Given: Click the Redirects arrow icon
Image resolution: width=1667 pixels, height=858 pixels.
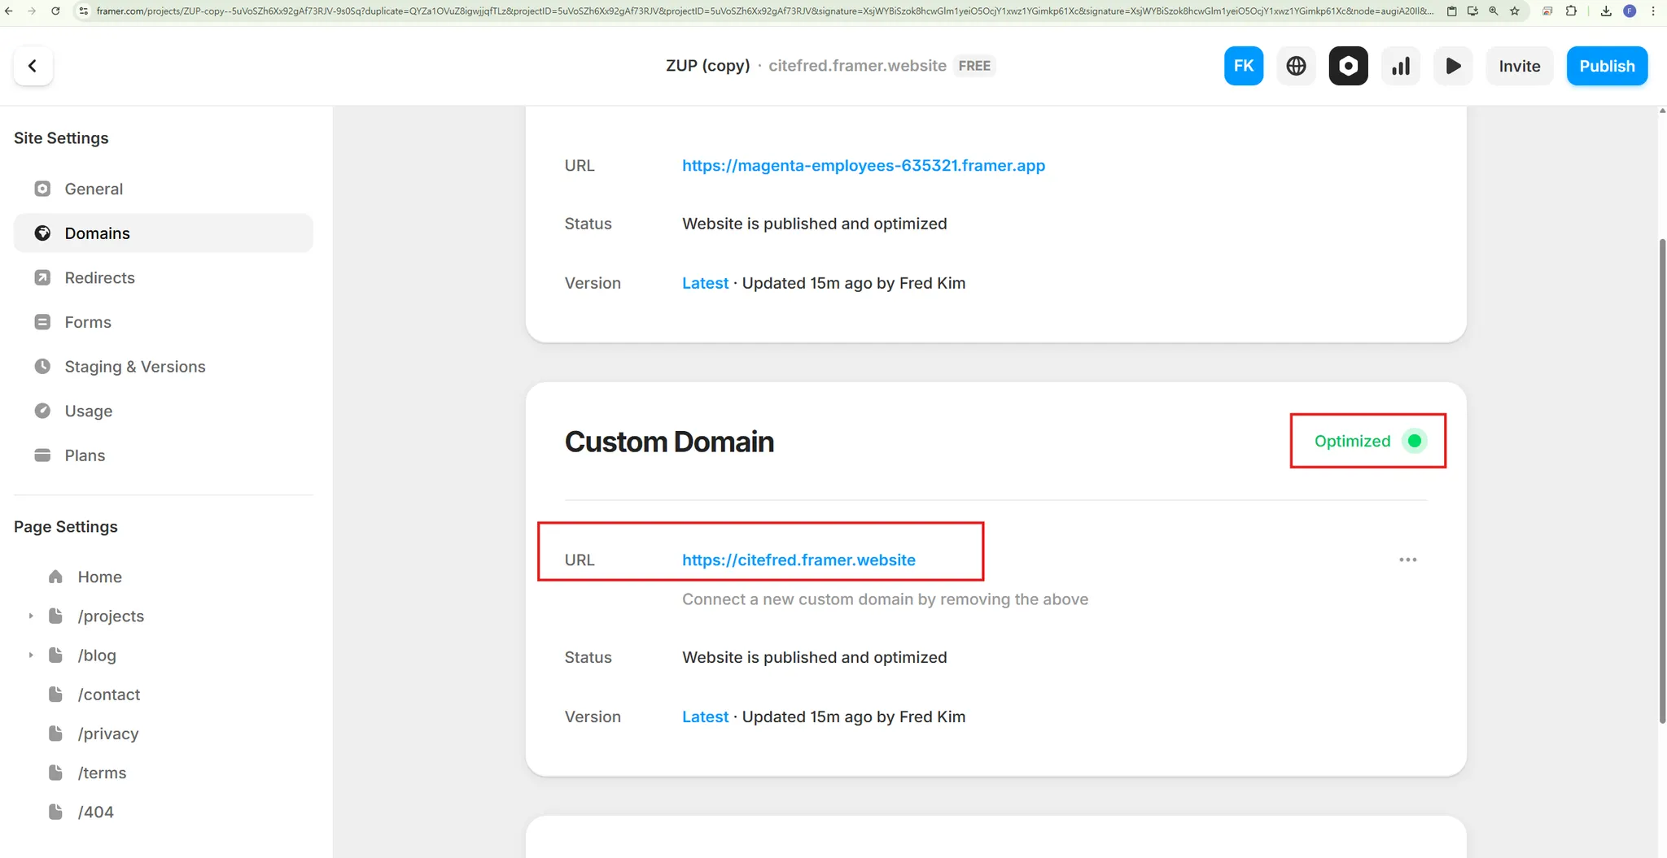Looking at the screenshot, I should point(42,277).
